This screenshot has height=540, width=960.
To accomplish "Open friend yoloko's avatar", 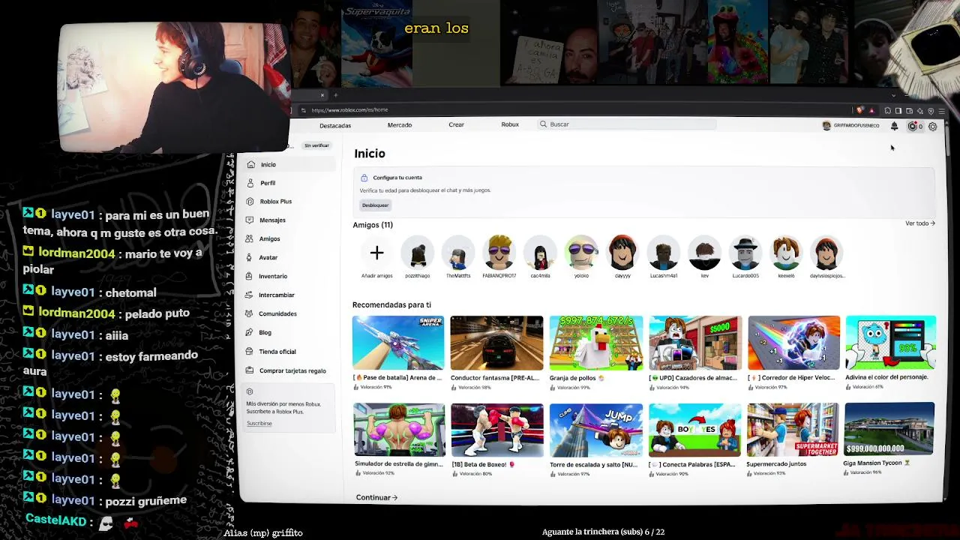I will pyautogui.click(x=581, y=253).
